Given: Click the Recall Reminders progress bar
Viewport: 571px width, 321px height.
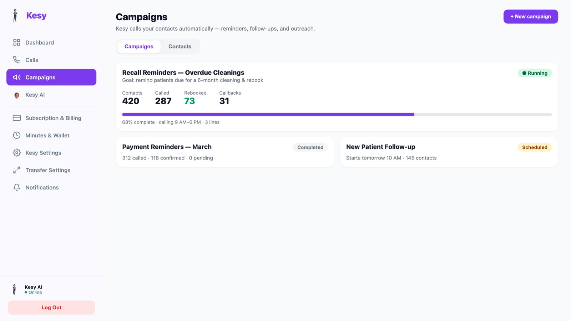Looking at the screenshot, I should click(x=337, y=115).
